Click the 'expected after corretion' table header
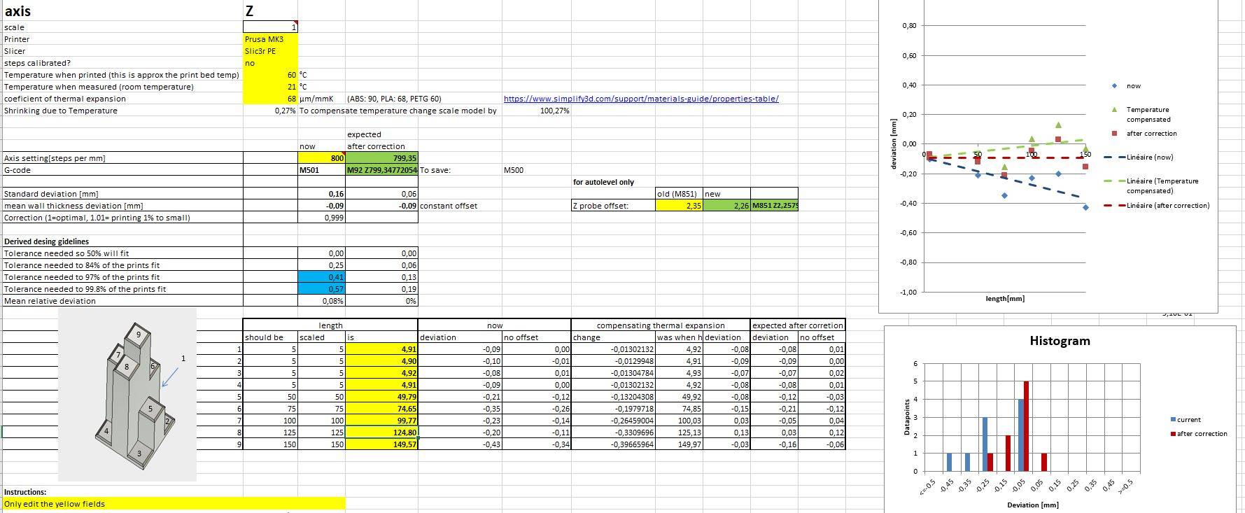 coord(798,325)
